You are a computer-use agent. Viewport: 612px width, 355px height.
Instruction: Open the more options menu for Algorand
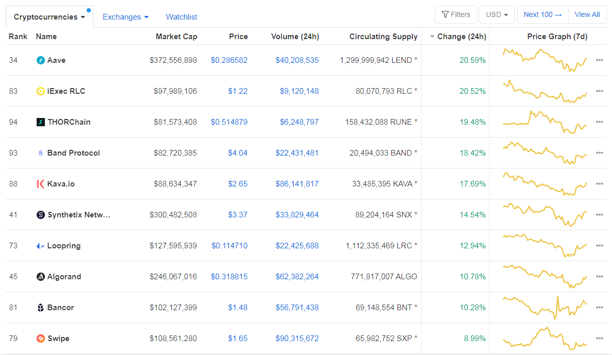[600, 277]
